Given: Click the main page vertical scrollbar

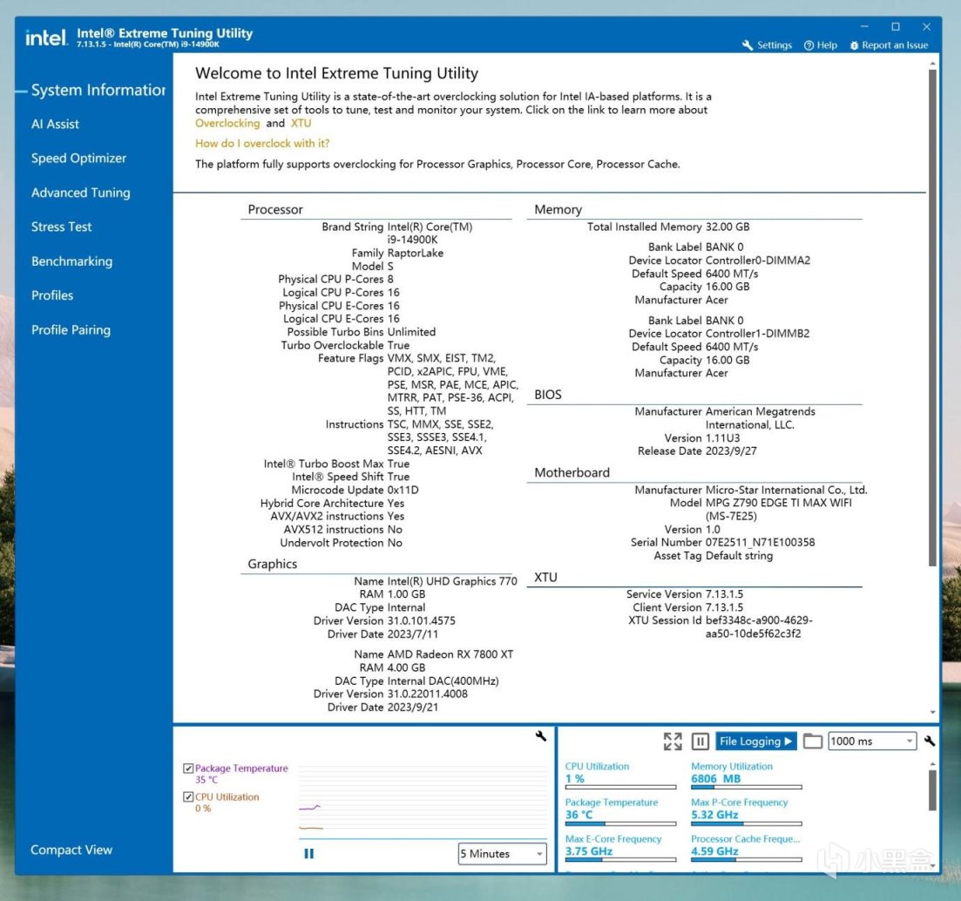Looking at the screenshot, I should pyautogui.click(x=932, y=319).
